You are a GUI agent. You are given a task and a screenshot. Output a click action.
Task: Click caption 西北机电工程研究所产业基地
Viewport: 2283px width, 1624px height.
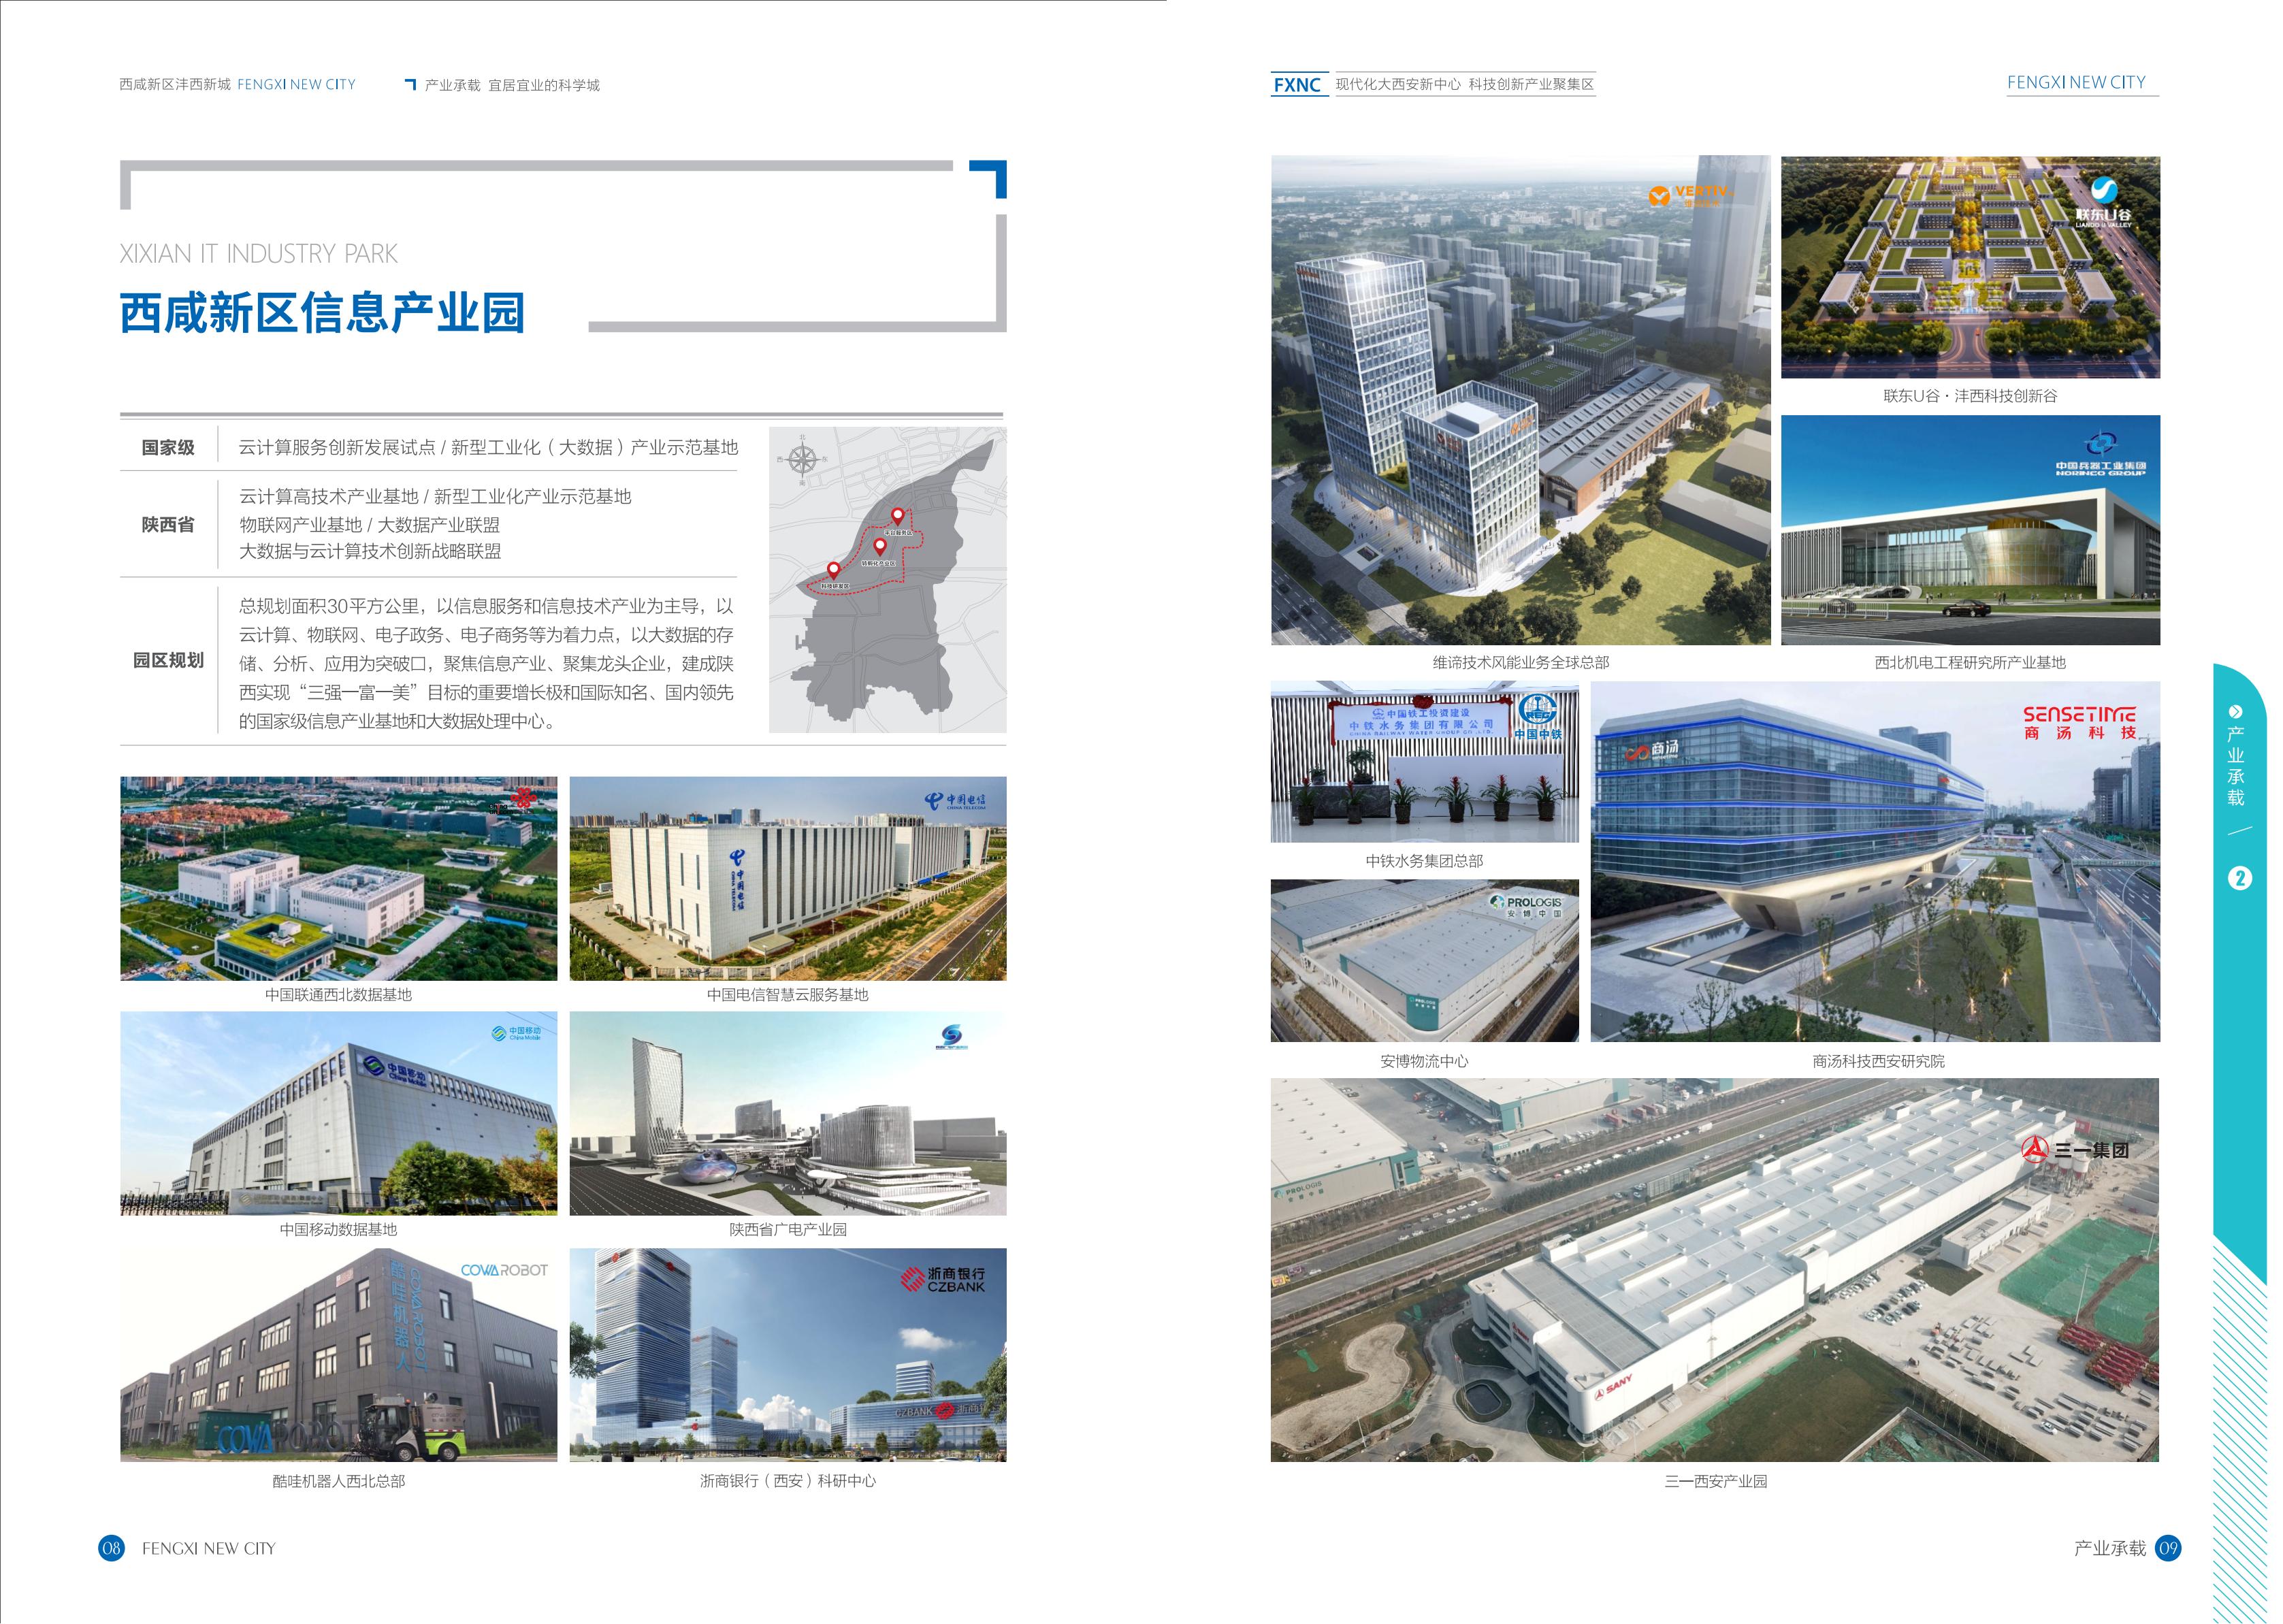tap(1970, 662)
